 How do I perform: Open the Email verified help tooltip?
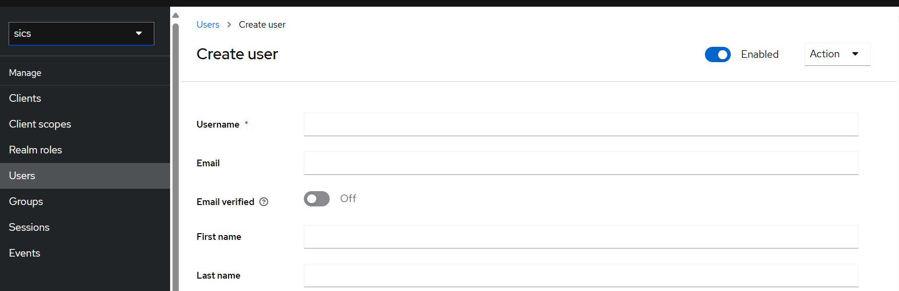point(264,202)
